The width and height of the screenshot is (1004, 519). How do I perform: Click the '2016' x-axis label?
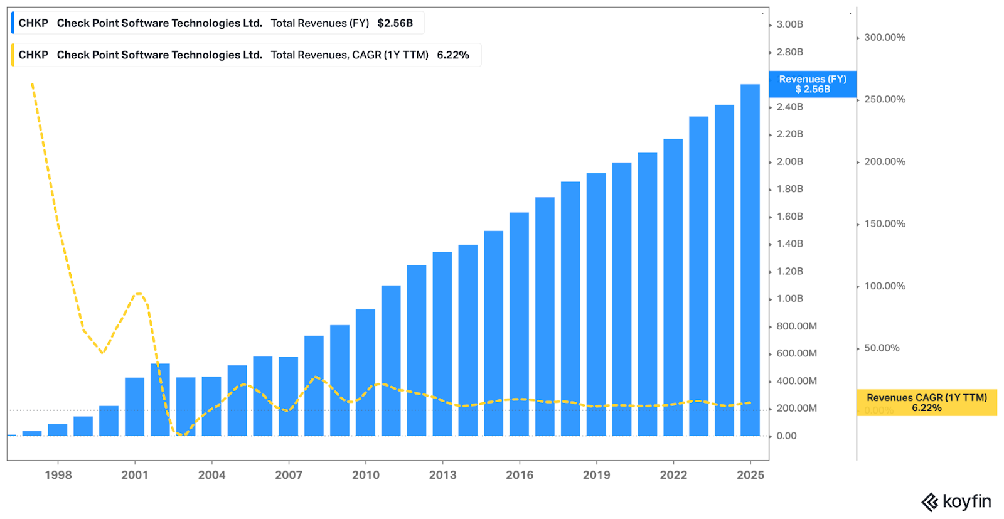pos(520,475)
